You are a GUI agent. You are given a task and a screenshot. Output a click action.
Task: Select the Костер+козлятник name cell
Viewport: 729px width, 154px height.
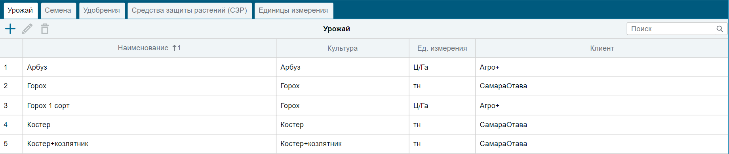(149, 144)
